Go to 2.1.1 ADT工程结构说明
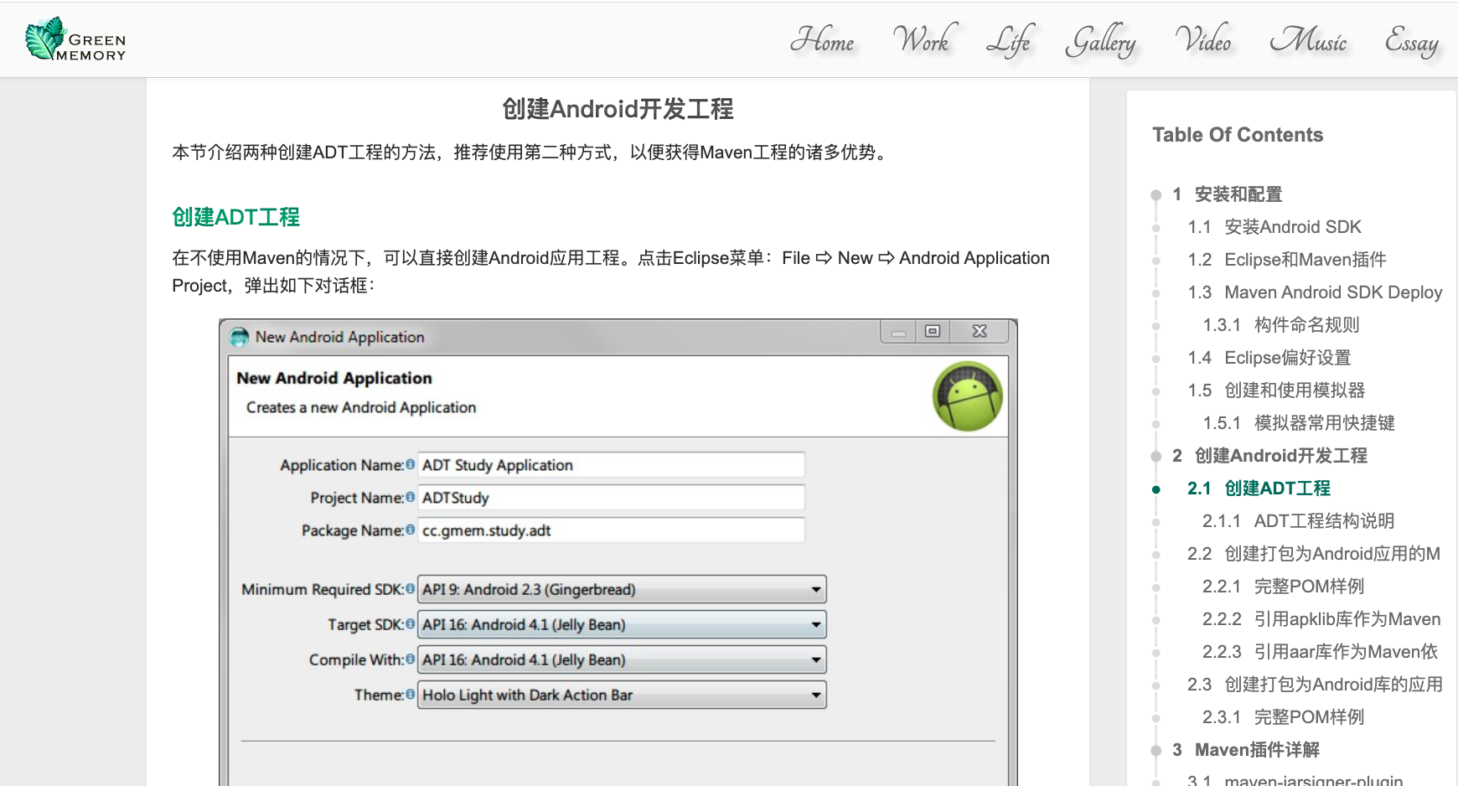This screenshot has width=1458, height=786. (1298, 521)
